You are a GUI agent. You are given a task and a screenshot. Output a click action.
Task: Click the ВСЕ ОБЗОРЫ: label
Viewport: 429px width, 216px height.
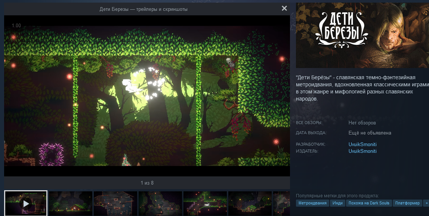(x=309, y=123)
